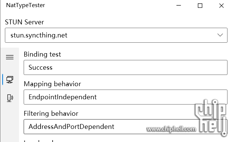Click the stun.syncthing.net server text box

coord(116,35)
